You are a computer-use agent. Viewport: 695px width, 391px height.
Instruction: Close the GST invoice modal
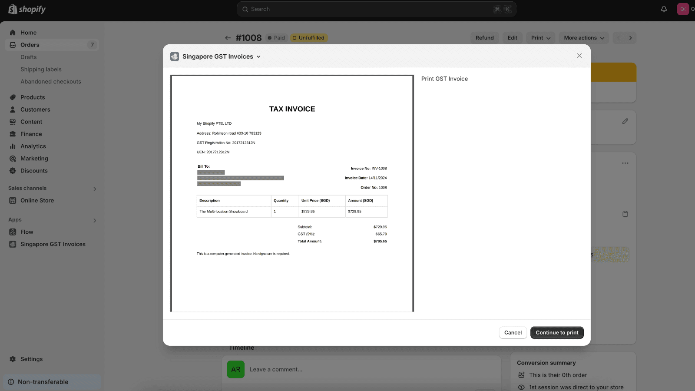coord(579,56)
